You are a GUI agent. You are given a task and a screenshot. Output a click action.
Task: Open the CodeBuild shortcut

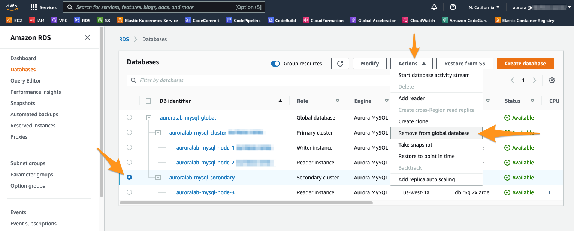coord(282,21)
